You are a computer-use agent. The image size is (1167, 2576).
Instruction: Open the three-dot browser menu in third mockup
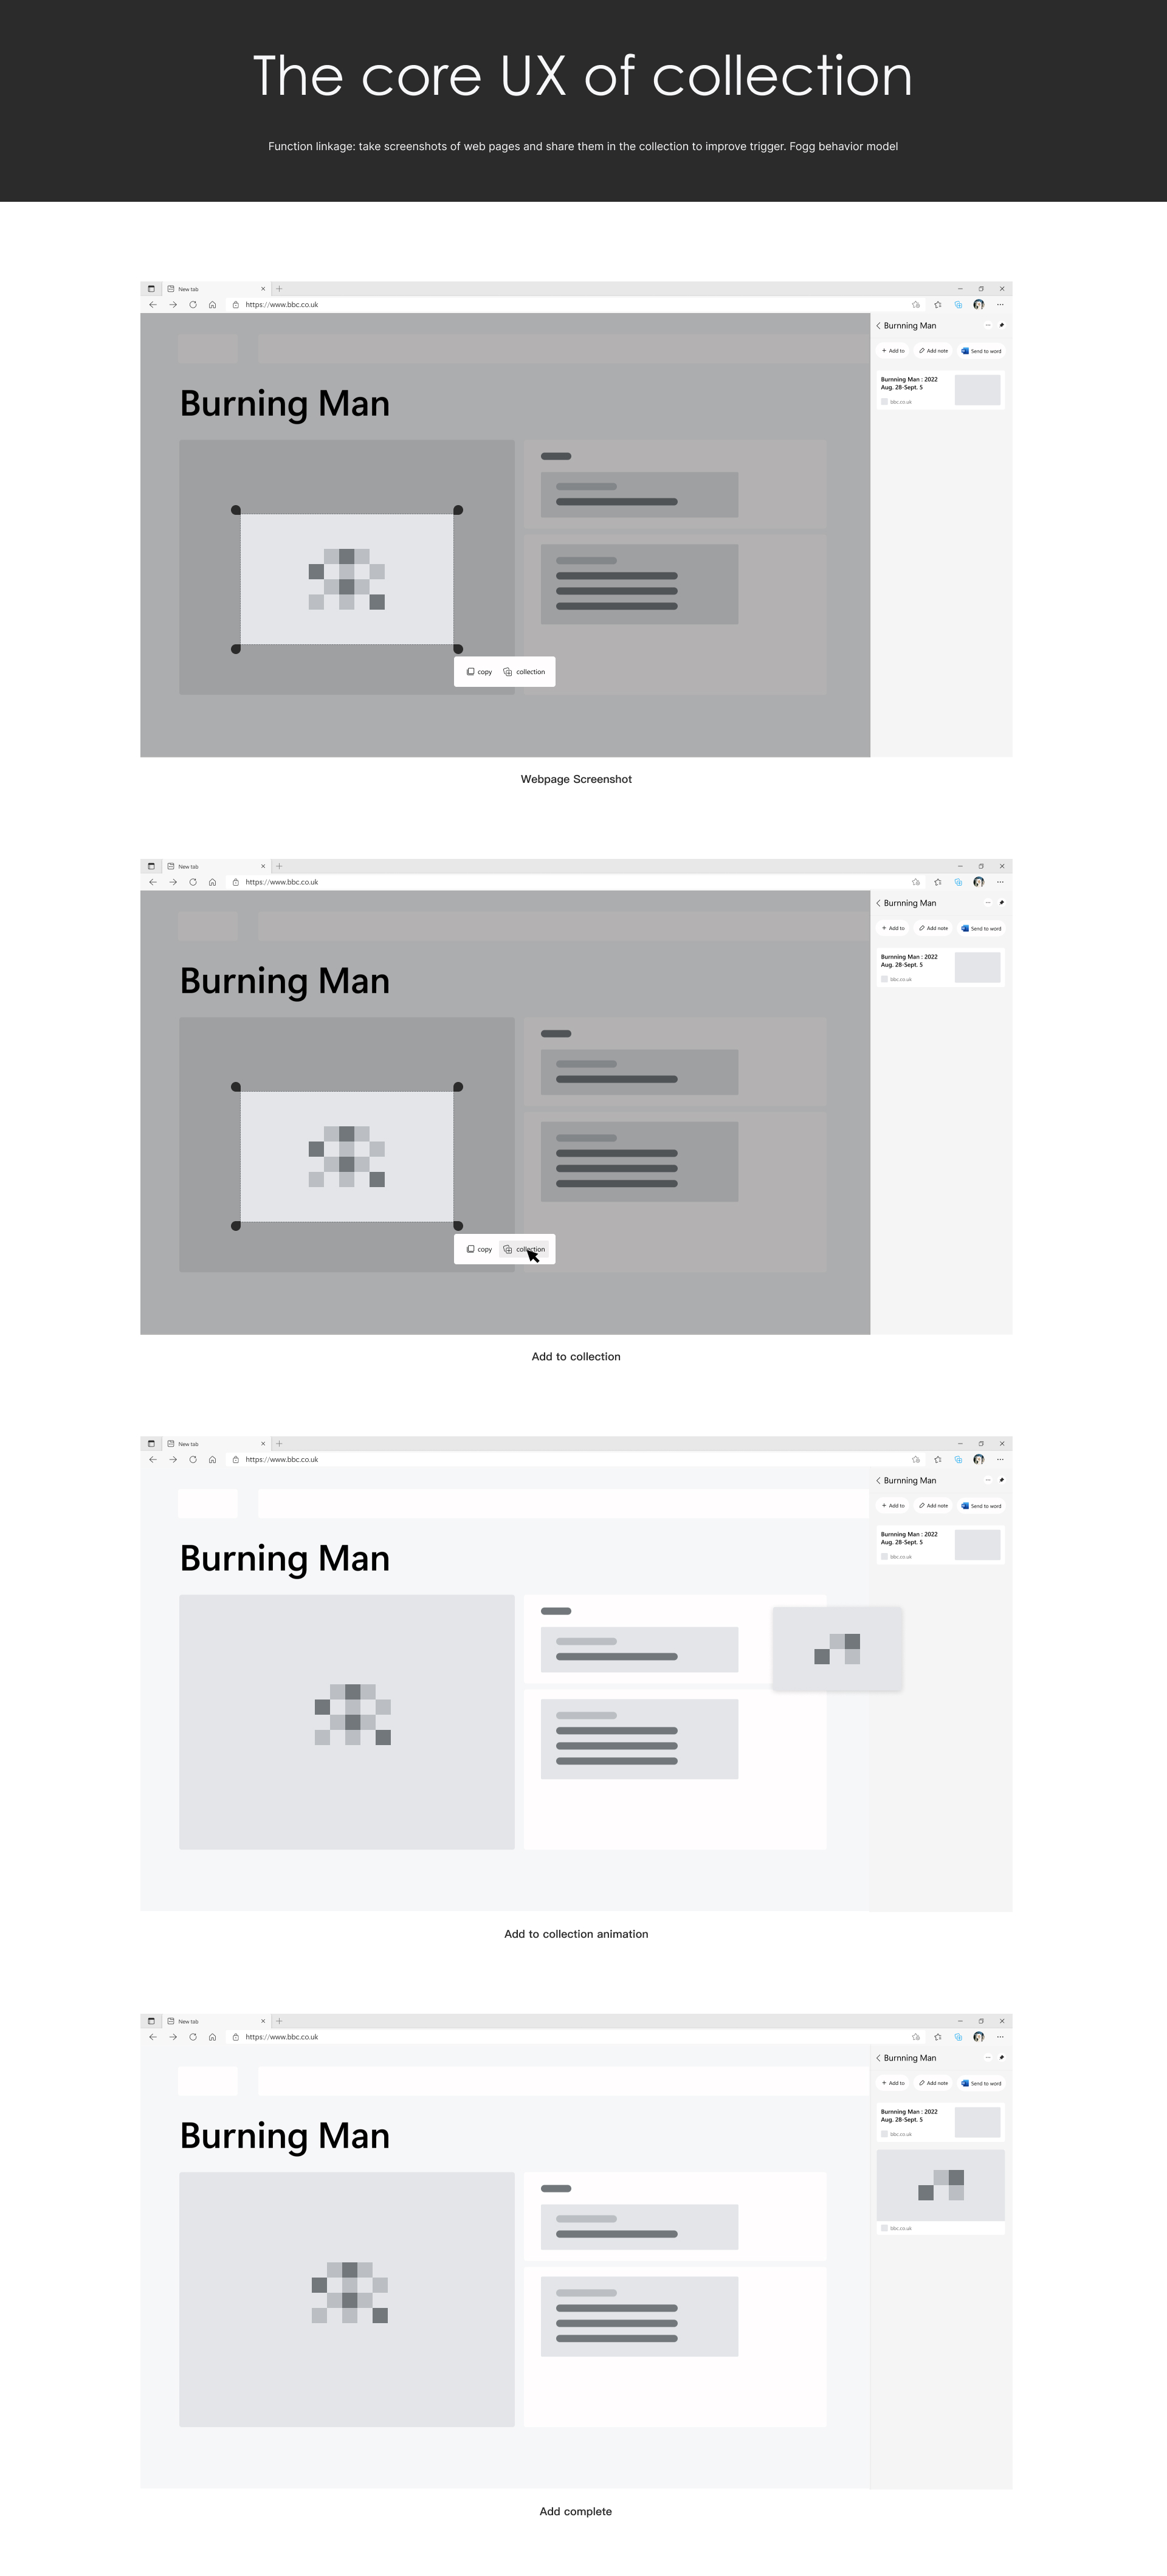click(1000, 1459)
